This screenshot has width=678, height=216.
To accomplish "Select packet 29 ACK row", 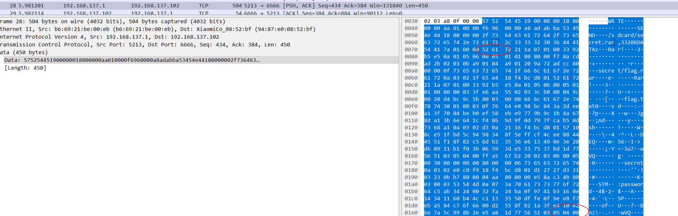I will [339, 13].
